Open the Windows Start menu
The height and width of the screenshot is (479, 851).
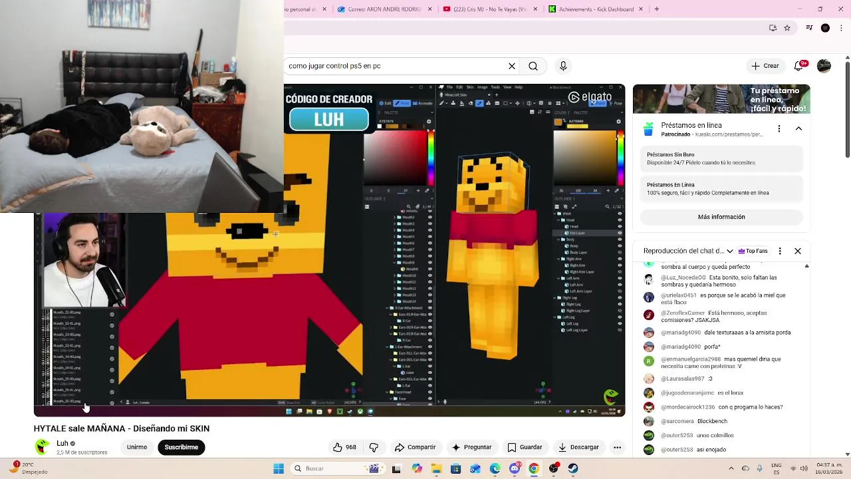click(x=279, y=468)
